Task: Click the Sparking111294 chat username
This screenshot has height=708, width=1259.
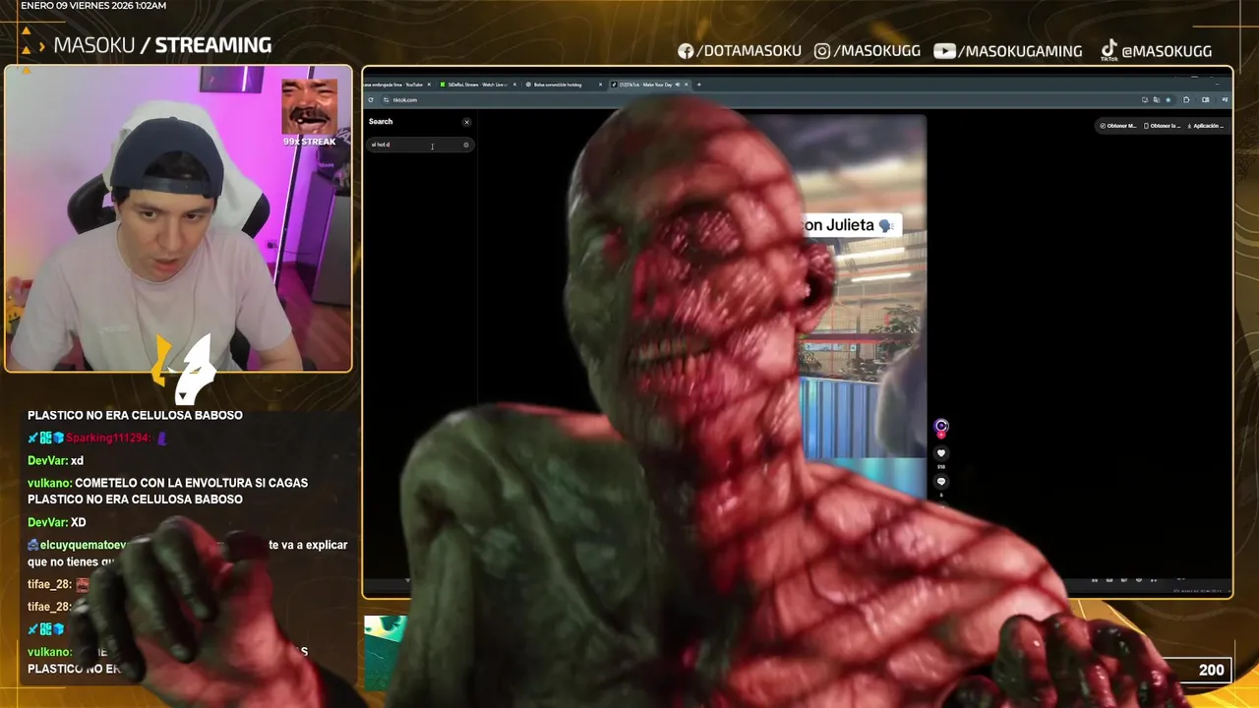Action: click(x=108, y=438)
